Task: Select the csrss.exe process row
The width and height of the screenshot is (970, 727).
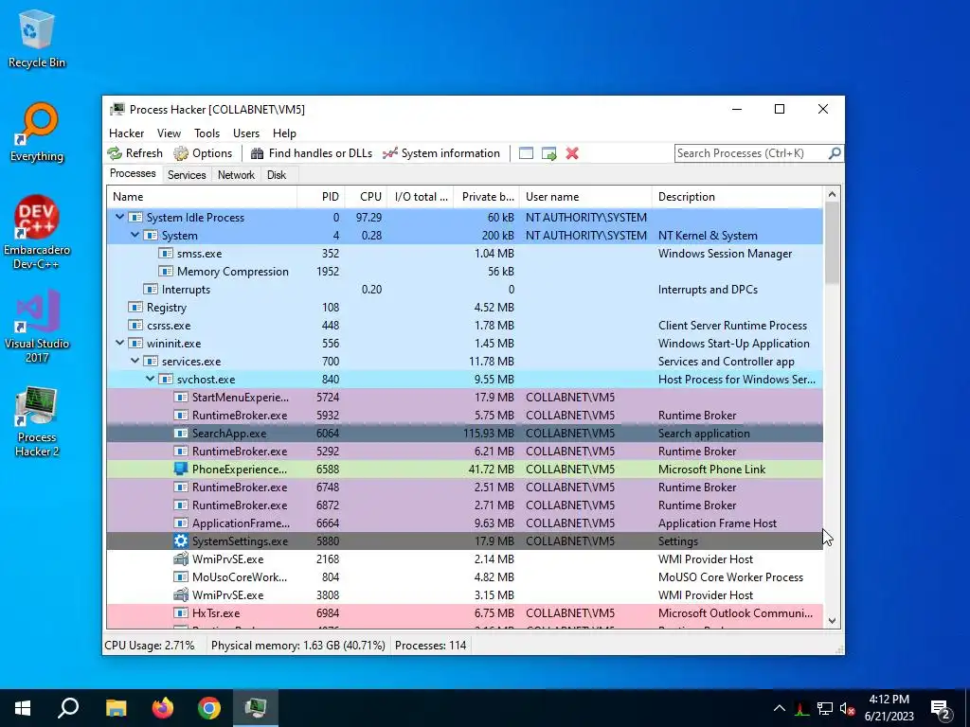Action: 464,326
